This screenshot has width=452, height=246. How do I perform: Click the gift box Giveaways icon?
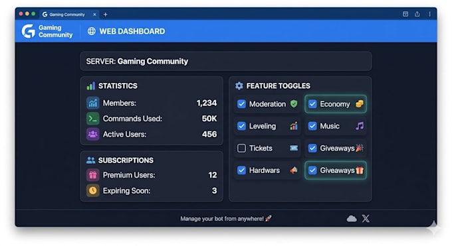coord(360,170)
